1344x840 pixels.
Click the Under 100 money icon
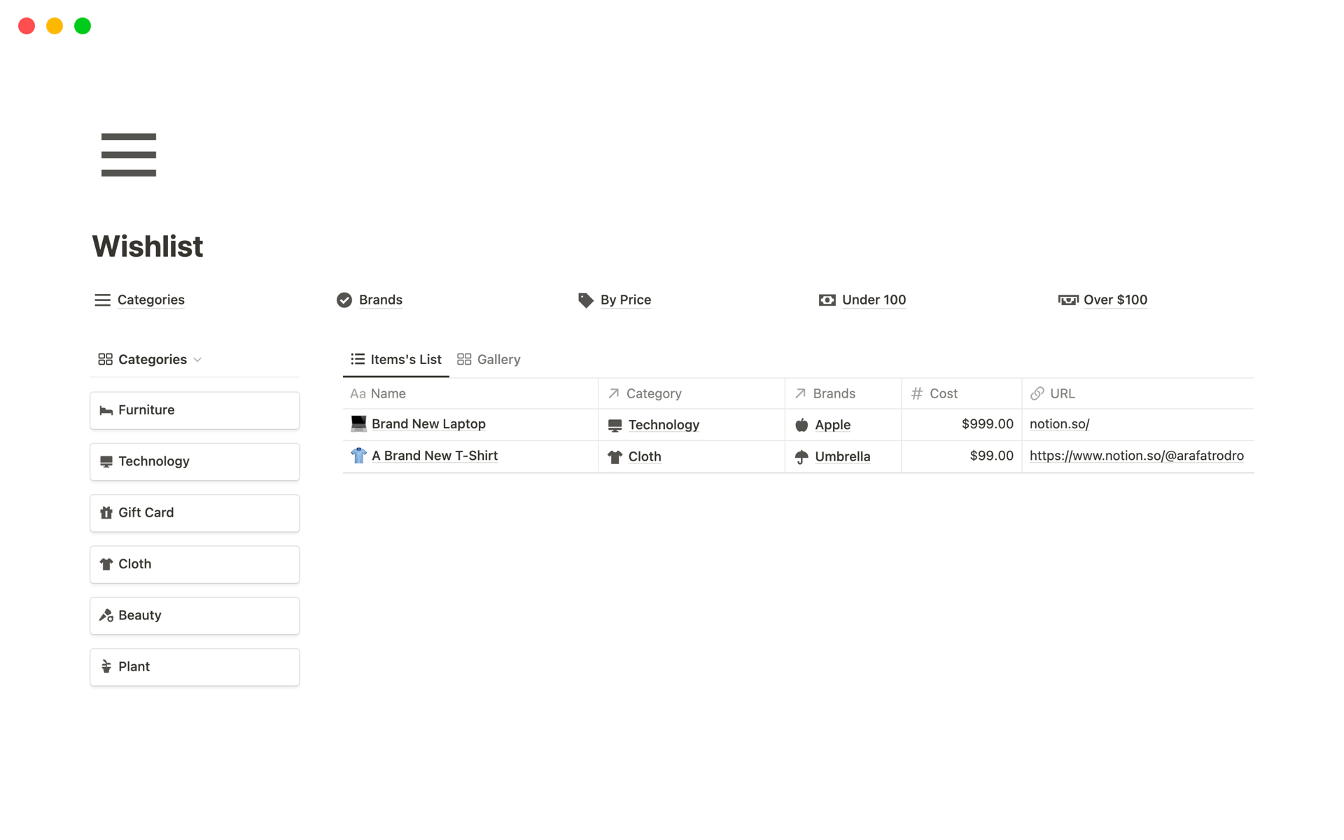point(827,300)
